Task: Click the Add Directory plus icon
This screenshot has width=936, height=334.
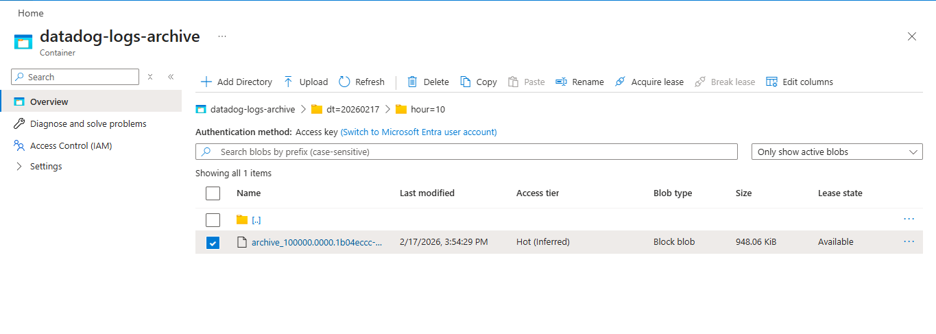Action: click(x=206, y=82)
